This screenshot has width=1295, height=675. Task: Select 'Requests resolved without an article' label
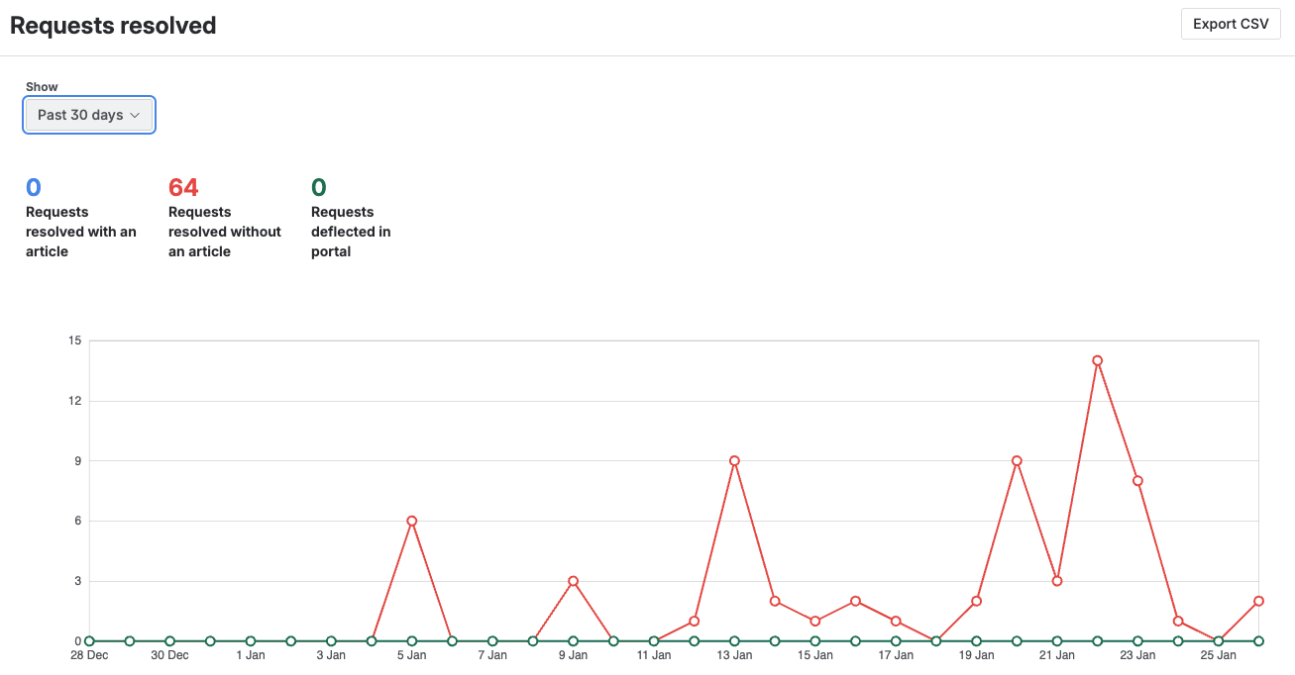[x=225, y=232]
